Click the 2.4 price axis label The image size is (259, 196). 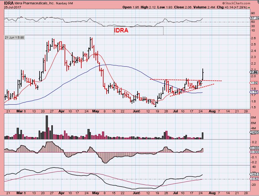(x=253, y=51)
